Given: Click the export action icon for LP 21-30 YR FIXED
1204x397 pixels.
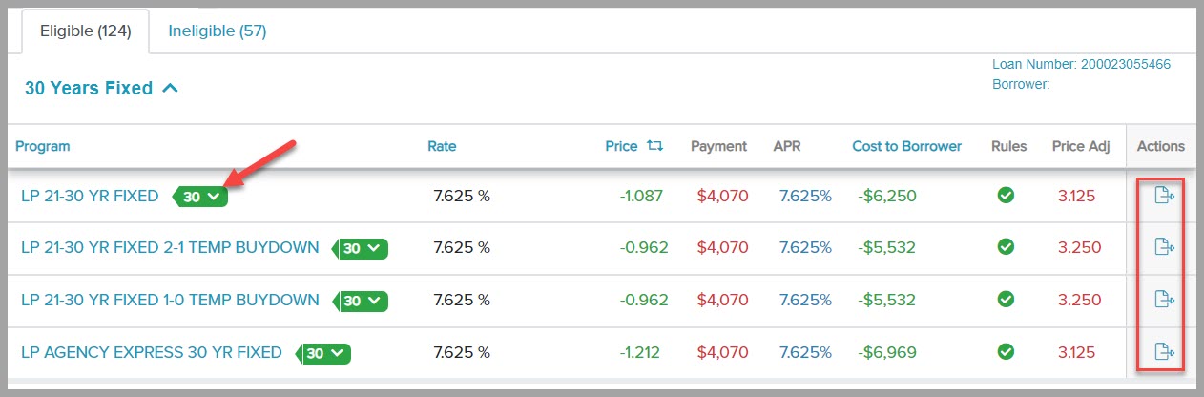Looking at the screenshot, I should pos(1164,196).
